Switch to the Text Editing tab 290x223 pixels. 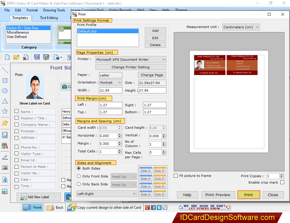tap(48, 18)
